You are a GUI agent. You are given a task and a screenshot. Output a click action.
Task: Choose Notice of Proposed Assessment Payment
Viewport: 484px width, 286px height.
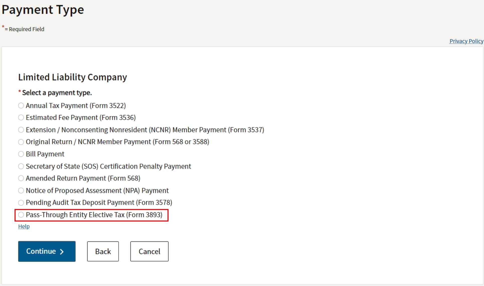click(x=21, y=190)
